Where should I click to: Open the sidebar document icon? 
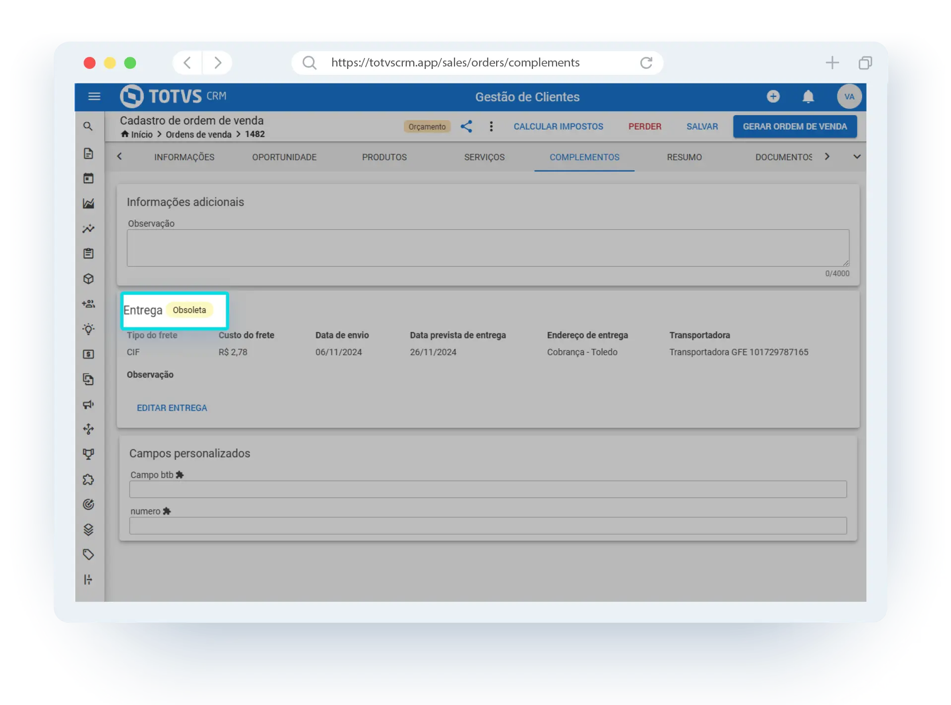88,153
